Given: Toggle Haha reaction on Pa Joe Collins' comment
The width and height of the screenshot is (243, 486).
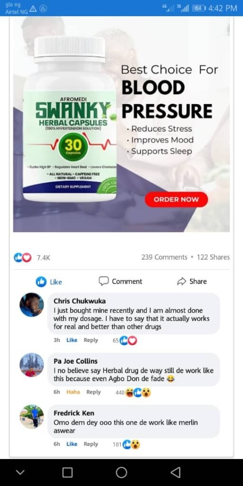Looking at the screenshot, I should [x=73, y=392].
